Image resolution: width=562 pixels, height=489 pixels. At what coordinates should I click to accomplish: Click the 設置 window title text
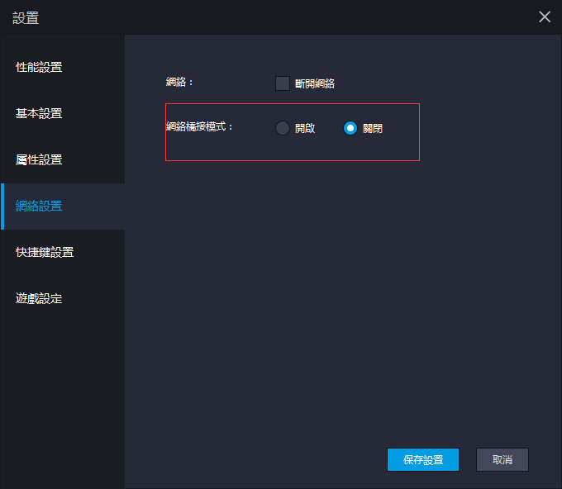coord(26,17)
